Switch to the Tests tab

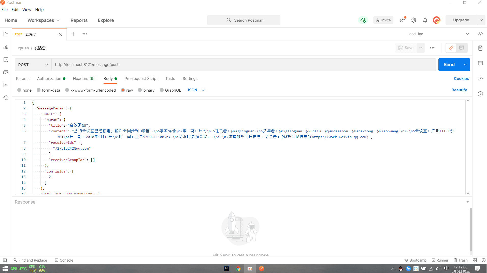pyautogui.click(x=170, y=79)
